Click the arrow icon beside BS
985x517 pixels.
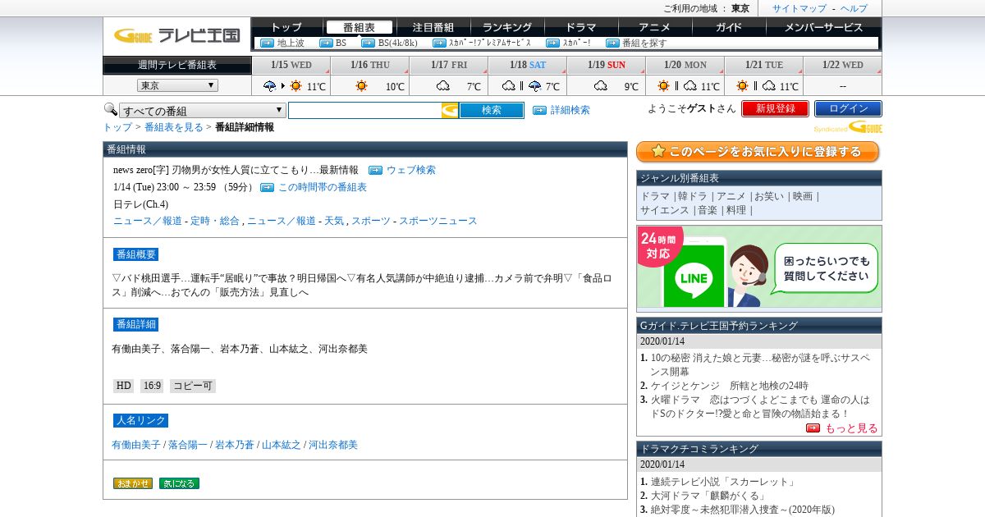click(326, 43)
